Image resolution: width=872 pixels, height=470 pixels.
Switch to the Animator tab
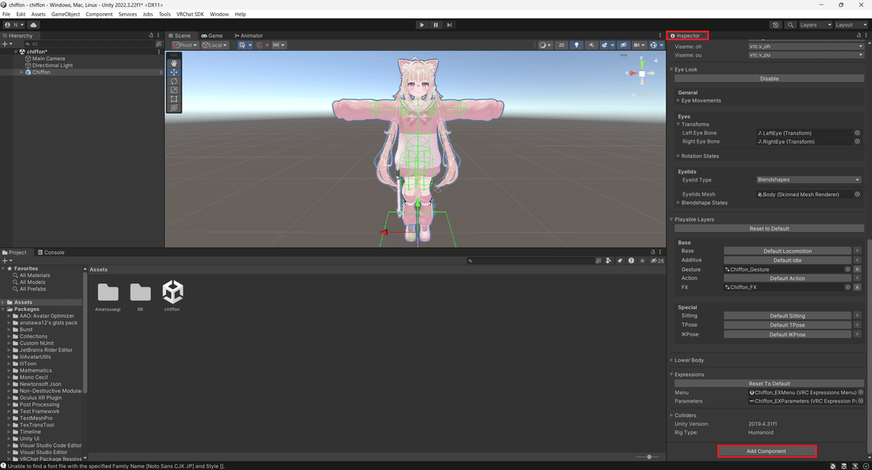coord(248,36)
